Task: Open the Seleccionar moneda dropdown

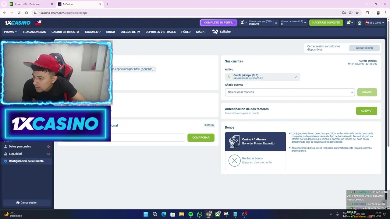Action: [290, 92]
